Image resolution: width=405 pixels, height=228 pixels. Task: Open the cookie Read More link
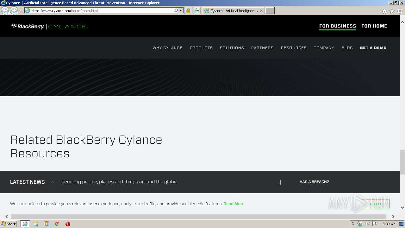click(x=234, y=204)
